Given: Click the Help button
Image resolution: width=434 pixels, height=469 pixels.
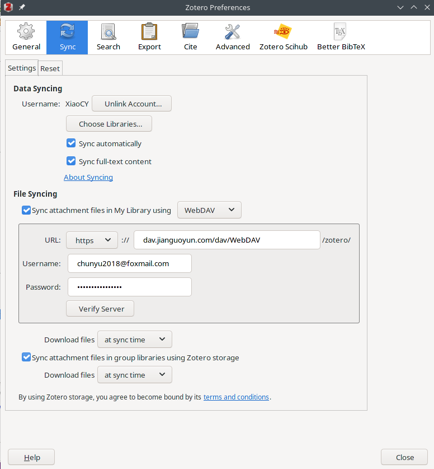Looking at the screenshot, I should pos(31,457).
